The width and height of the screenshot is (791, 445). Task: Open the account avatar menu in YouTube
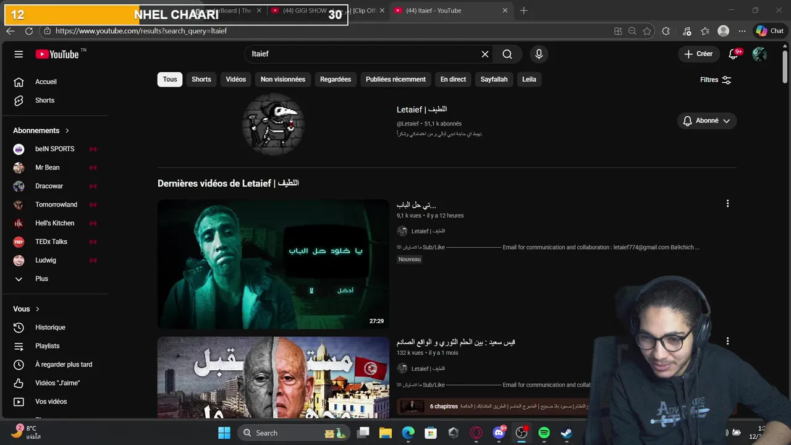[x=759, y=54]
